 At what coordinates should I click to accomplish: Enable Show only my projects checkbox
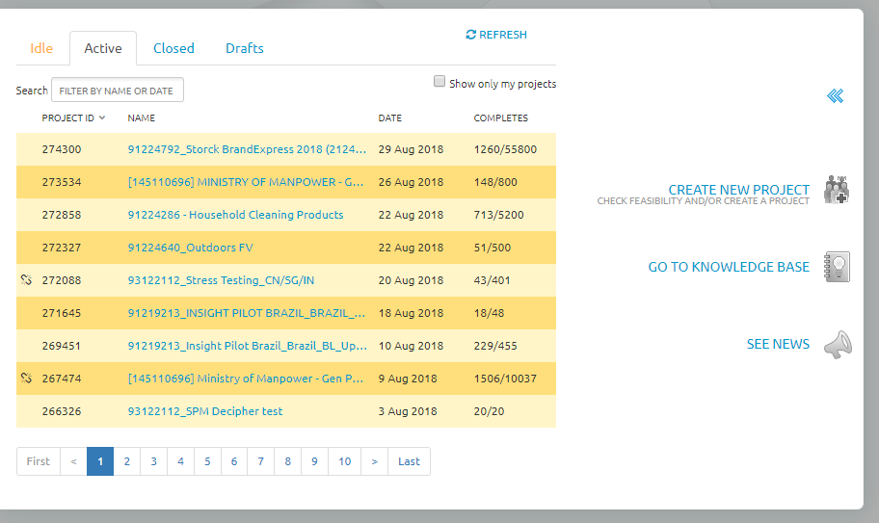tap(439, 83)
